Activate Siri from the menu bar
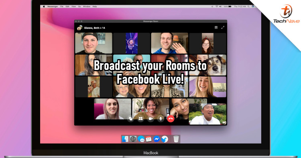This screenshot has height=158, width=301. click(x=253, y=6)
